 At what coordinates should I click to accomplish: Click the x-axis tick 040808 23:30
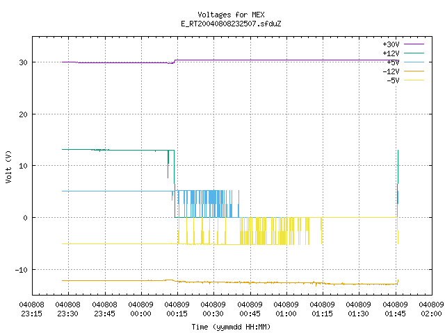[x=68, y=309]
